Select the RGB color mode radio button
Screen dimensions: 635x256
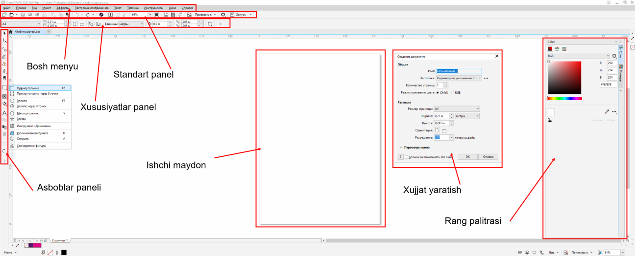[453, 92]
